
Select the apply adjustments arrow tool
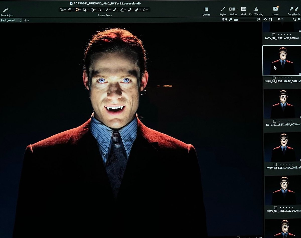click(x=137, y=10)
